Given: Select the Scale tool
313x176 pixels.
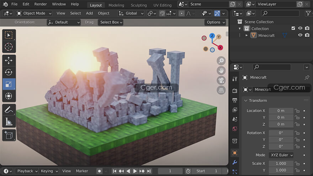Looking at the screenshot, I should point(9,84).
